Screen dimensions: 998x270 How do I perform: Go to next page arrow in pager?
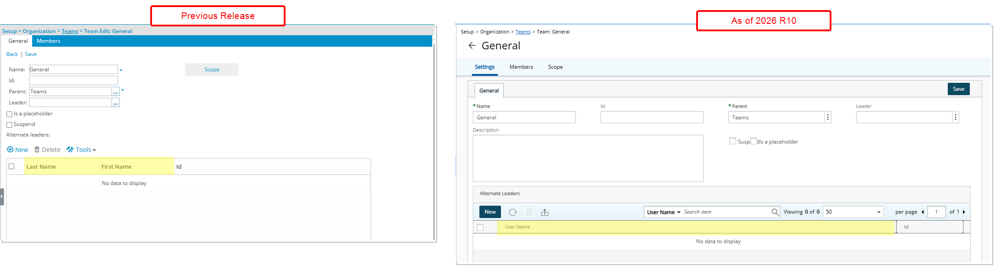click(964, 212)
